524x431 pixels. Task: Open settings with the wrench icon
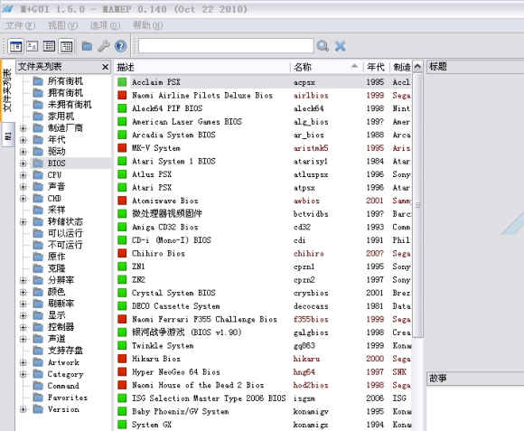(x=104, y=46)
